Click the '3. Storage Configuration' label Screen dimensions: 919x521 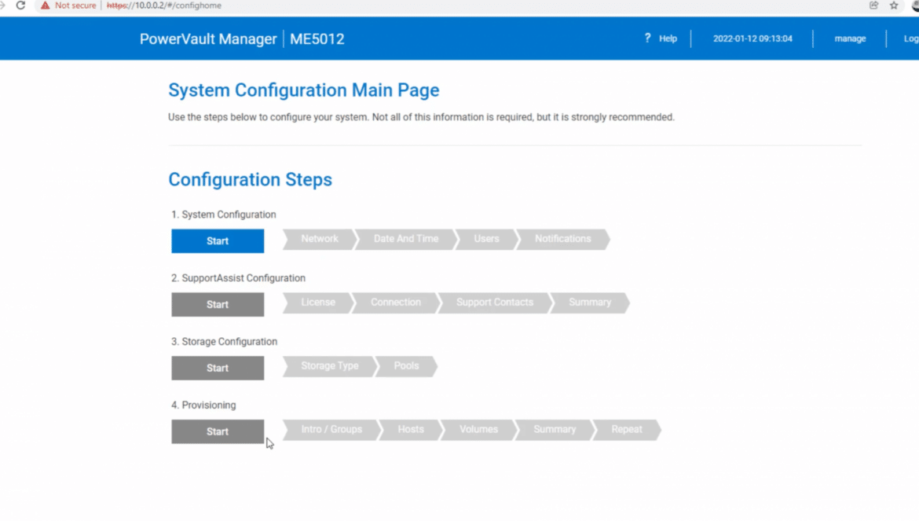[224, 342]
